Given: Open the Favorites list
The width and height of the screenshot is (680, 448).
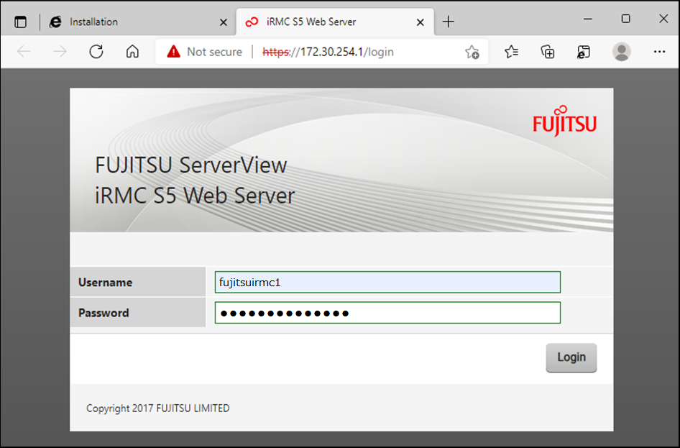Looking at the screenshot, I should tap(512, 52).
